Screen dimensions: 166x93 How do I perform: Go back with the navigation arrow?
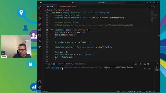[x=73, y=3]
